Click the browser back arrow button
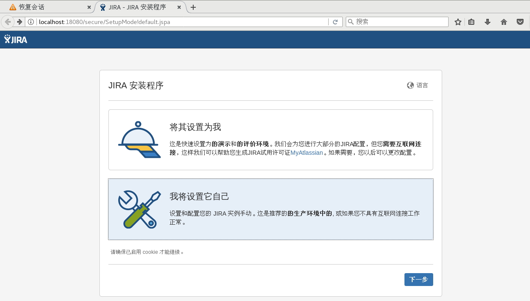Viewport: 530px width, 301px height. 8,22
